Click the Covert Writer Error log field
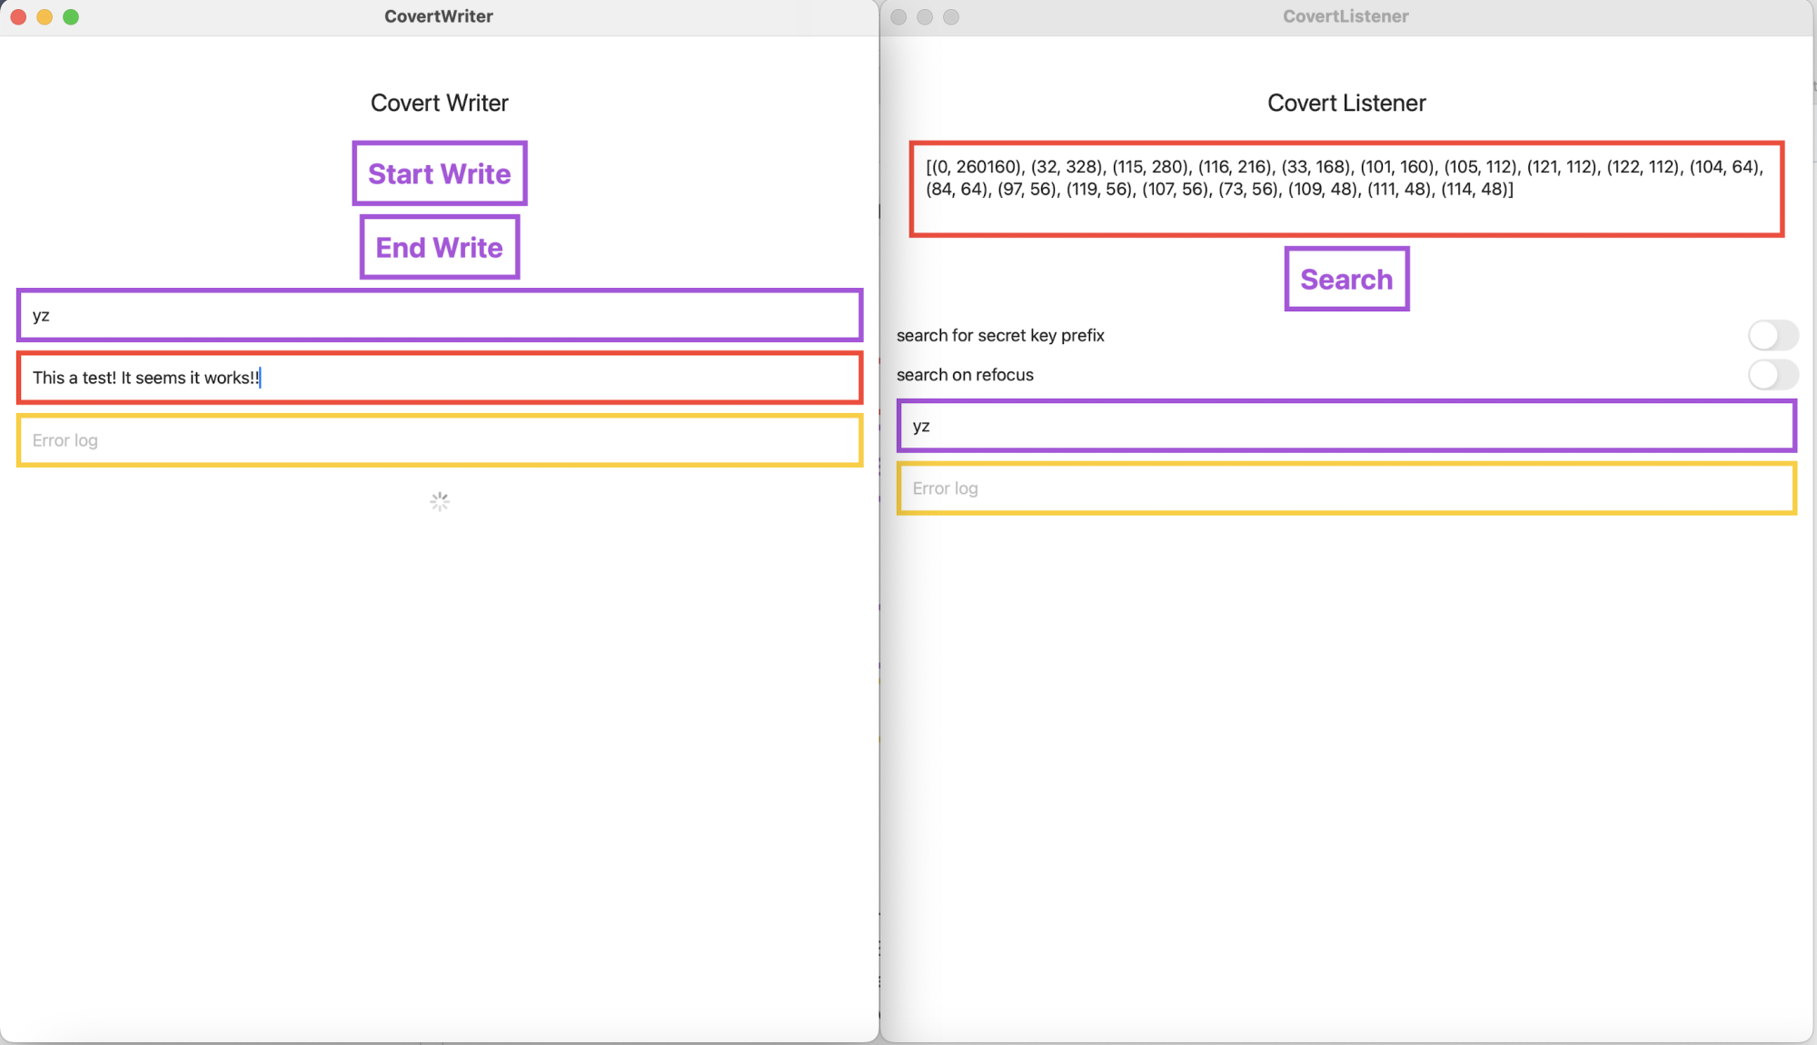 coord(440,440)
